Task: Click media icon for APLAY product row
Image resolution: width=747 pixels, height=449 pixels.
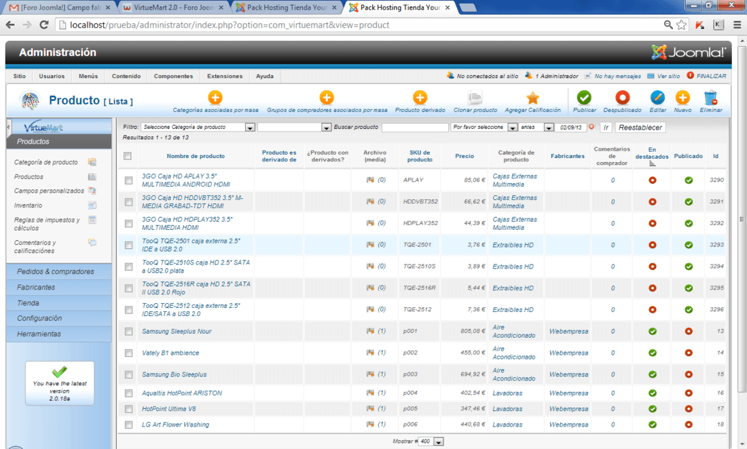Action: coord(370,180)
